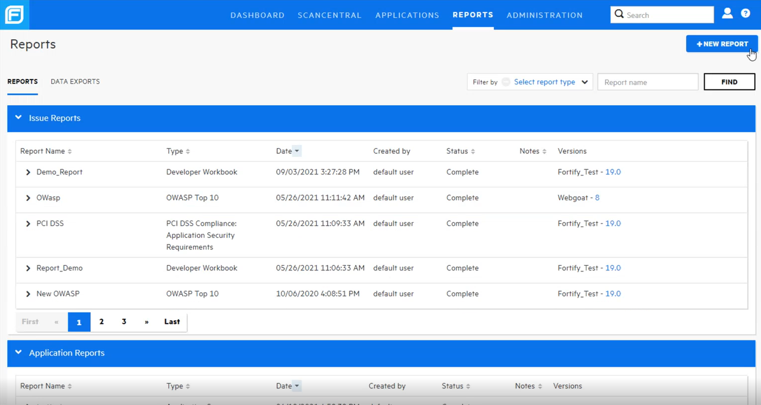Click the magnifier icon in search box
This screenshot has width=761, height=405.
click(619, 14)
